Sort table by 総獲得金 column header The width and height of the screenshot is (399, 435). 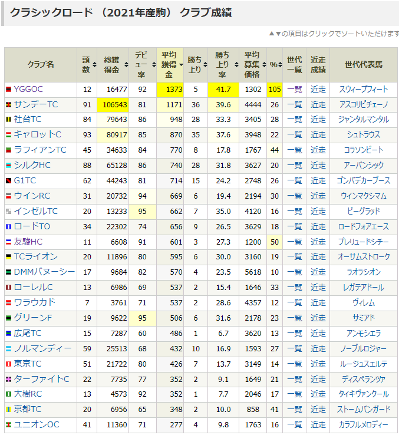coord(111,65)
